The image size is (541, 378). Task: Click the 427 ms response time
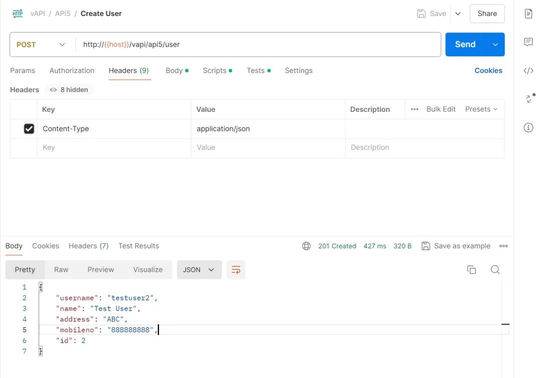(x=375, y=246)
